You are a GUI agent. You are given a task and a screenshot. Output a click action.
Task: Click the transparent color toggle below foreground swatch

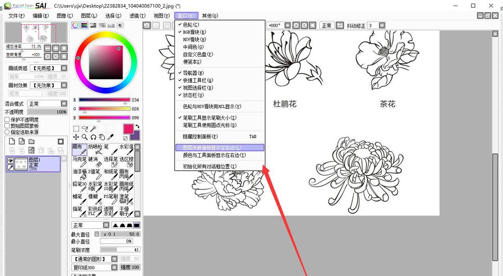coord(125,139)
